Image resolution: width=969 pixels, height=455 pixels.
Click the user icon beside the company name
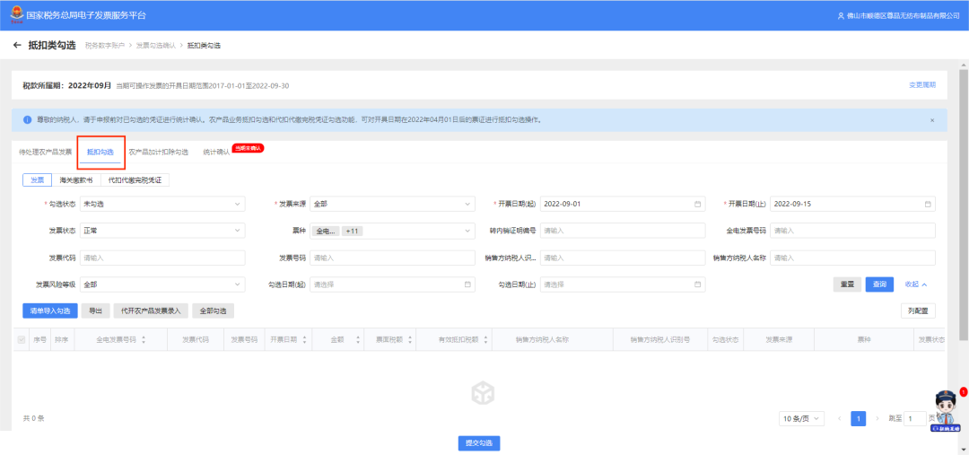(x=841, y=15)
